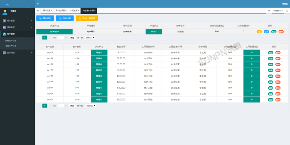Click the admin user avatar icon
Viewport: 290px width, 145px height.
coord(5,12)
